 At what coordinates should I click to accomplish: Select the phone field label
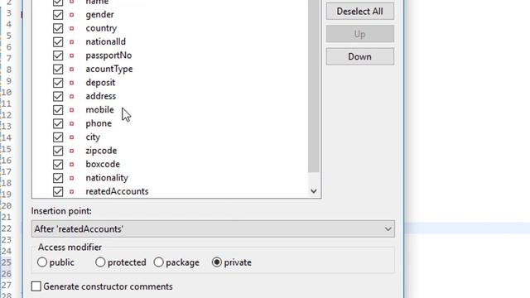[x=99, y=123]
